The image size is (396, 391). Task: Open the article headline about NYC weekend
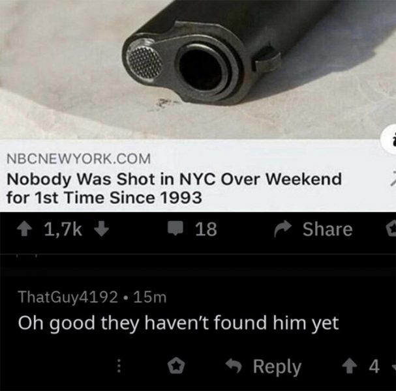[x=174, y=188]
